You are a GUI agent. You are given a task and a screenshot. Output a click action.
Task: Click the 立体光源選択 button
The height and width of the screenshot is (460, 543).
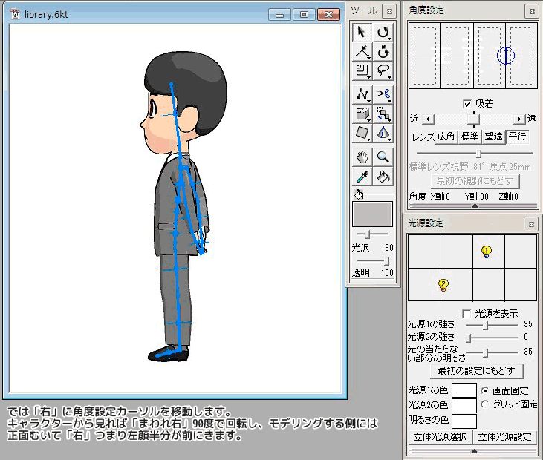(440, 437)
